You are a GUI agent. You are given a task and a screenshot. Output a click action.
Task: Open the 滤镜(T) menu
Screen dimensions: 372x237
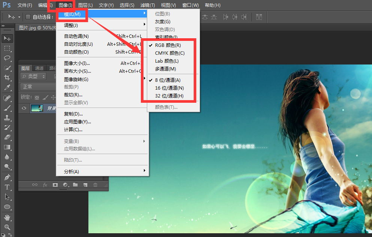pyautogui.click(x=148, y=5)
